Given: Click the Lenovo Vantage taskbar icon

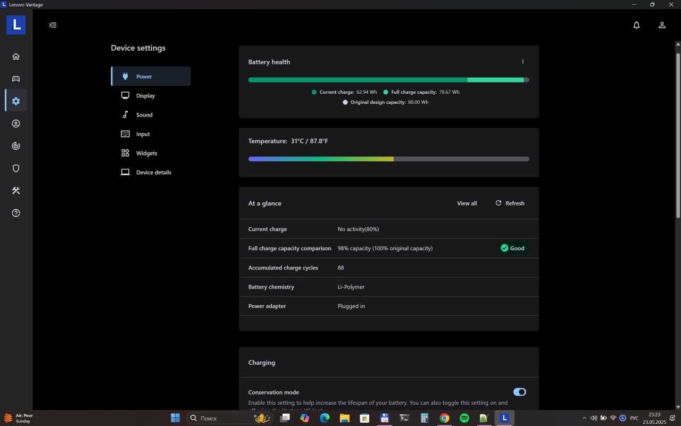Looking at the screenshot, I should 504,418.
